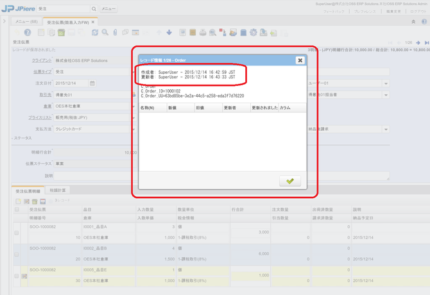Click the ログアウト link
This screenshot has height=295, width=430.
point(418,12)
